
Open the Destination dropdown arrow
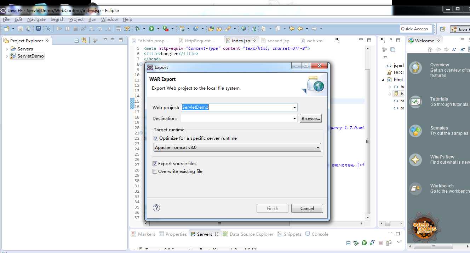point(294,119)
